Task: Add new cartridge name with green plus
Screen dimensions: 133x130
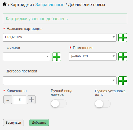Action: 123,37
